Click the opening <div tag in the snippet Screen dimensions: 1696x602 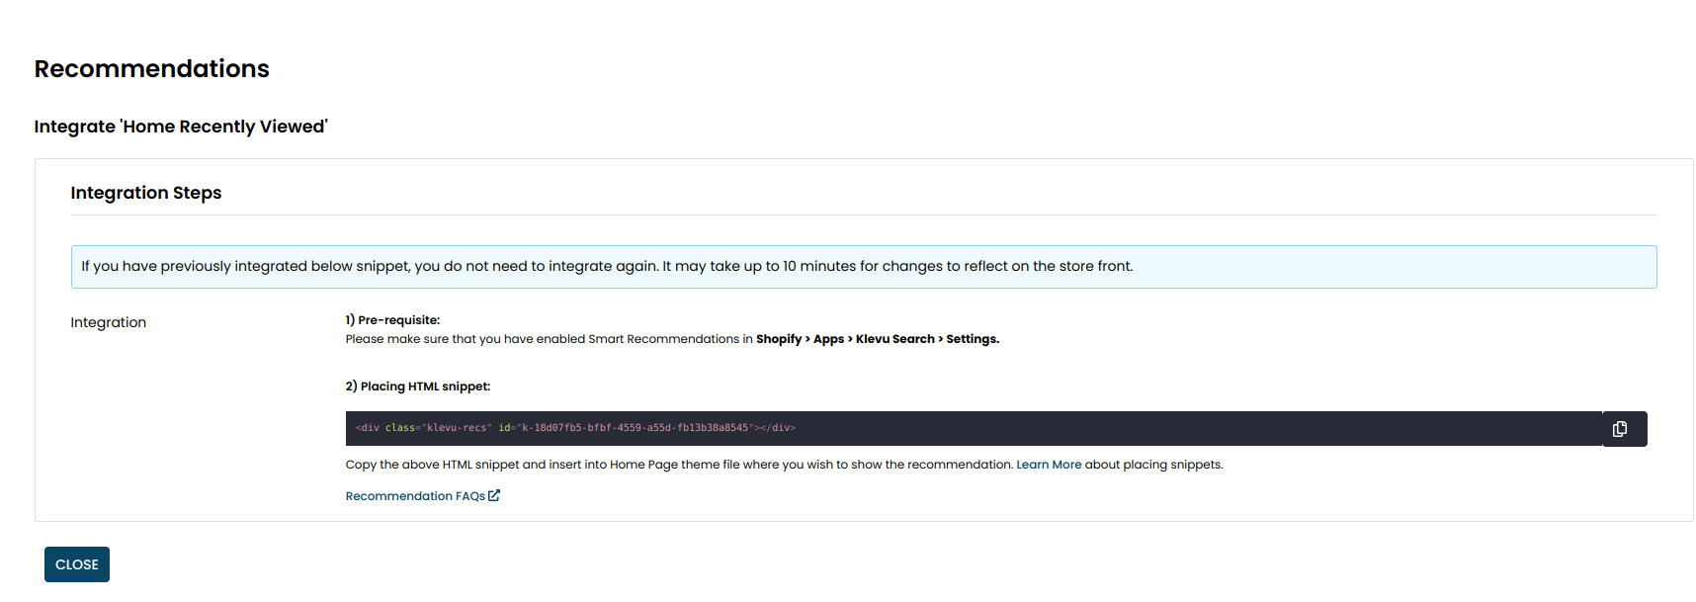tap(368, 428)
